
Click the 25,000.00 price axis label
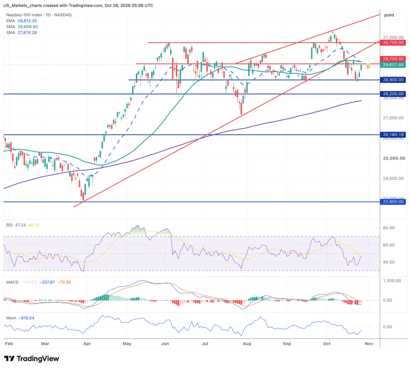coord(394,158)
